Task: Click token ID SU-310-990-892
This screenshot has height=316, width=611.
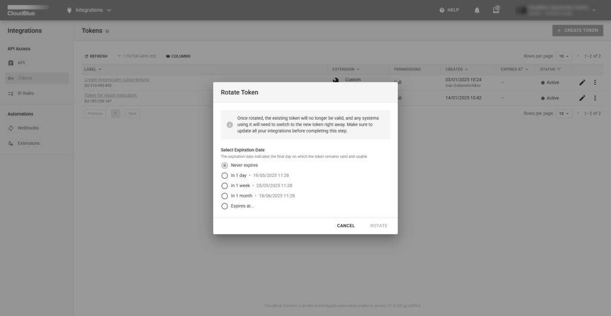Action: pyautogui.click(x=98, y=86)
